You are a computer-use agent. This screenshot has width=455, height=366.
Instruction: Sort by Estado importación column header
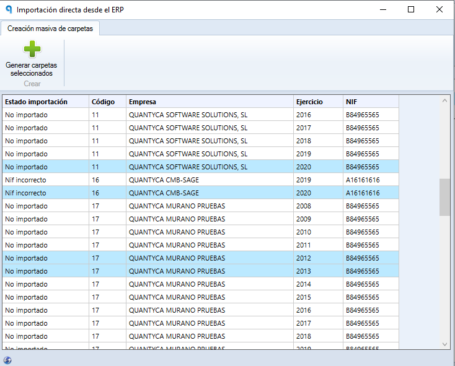click(45, 102)
